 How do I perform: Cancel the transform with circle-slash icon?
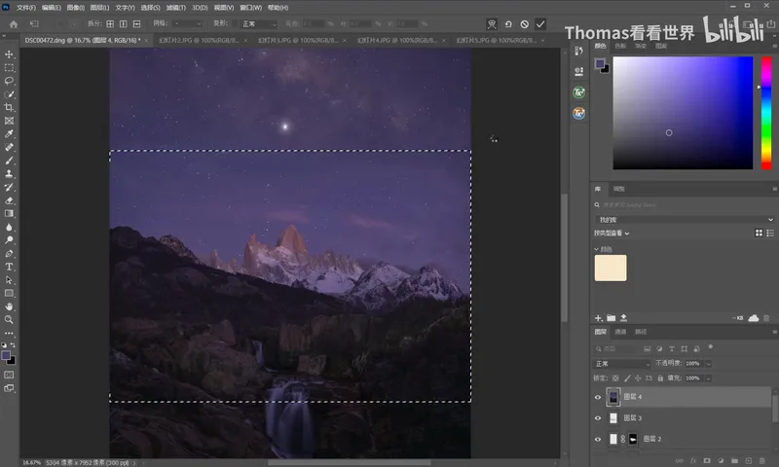pyautogui.click(x=525, y=23)
